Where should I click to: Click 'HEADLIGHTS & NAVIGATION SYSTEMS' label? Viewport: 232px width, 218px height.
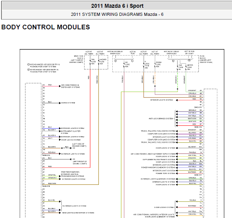coord(78,213)
